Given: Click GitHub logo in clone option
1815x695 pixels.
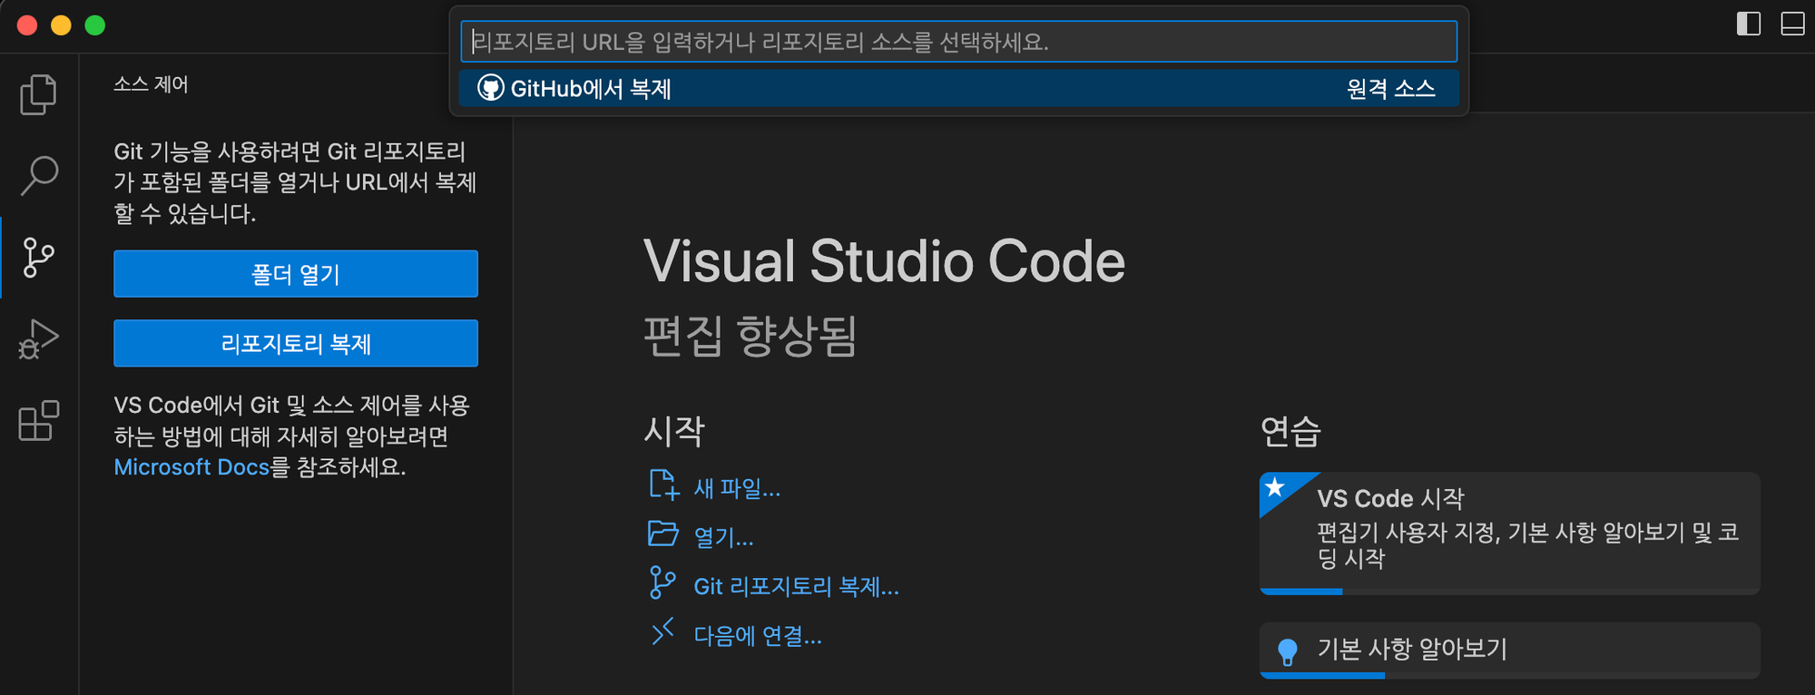Looking at the screenshot, I should 491,88.
